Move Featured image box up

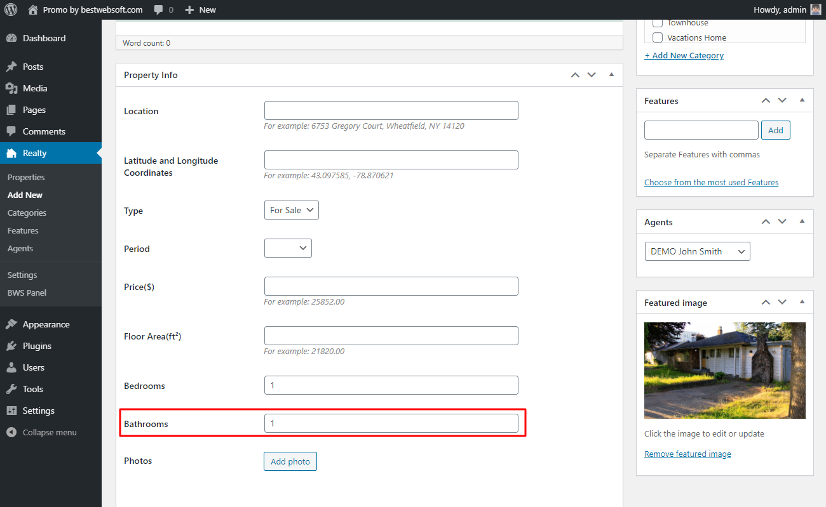click(x=766, y=302)
